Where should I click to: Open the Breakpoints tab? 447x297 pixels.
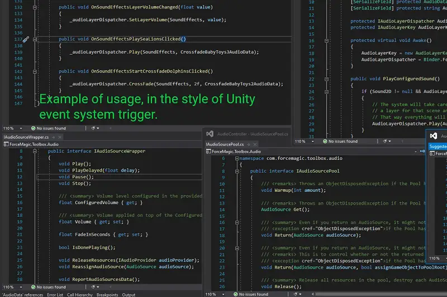(107, 295)
